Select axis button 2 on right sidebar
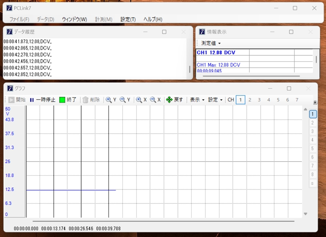Viewport: 326px width, 237px height. tap(313, 123)
